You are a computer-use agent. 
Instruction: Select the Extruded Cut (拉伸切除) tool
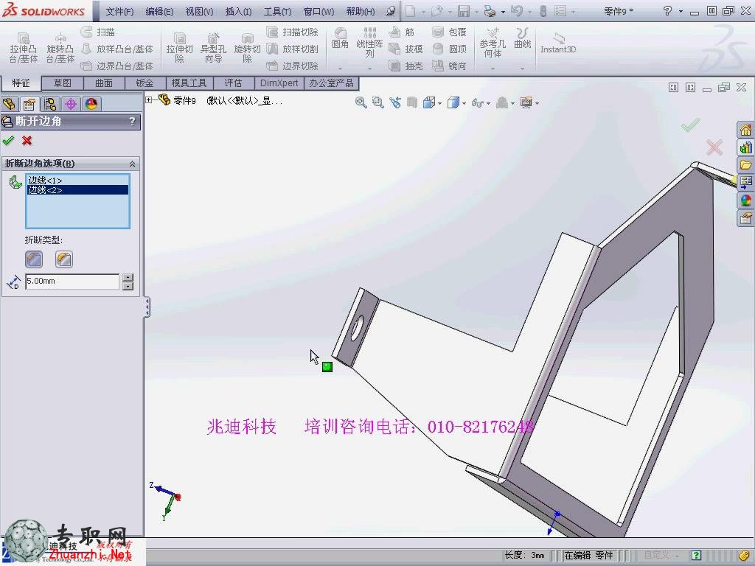[180, 48]
